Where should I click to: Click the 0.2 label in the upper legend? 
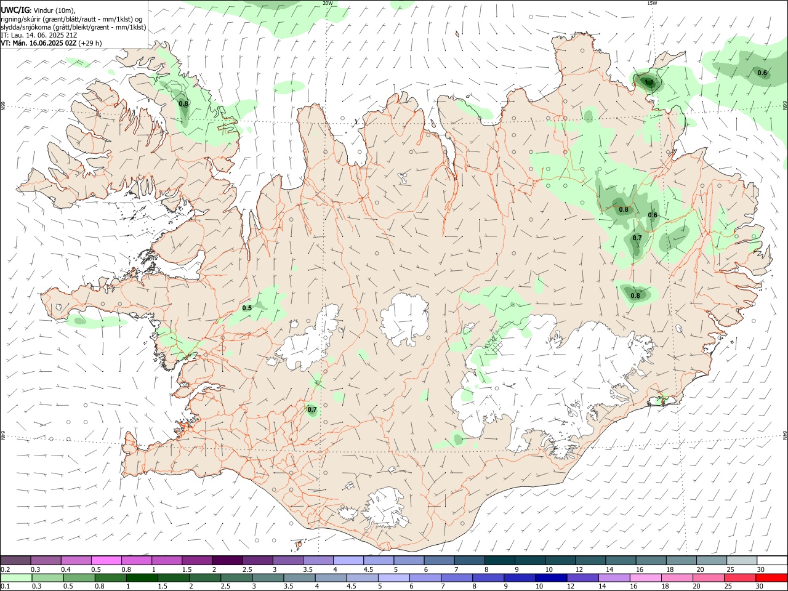[6, 569]
